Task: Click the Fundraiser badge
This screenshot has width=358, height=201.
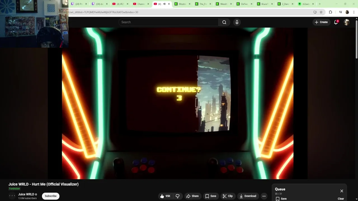Action: (14, 189)
